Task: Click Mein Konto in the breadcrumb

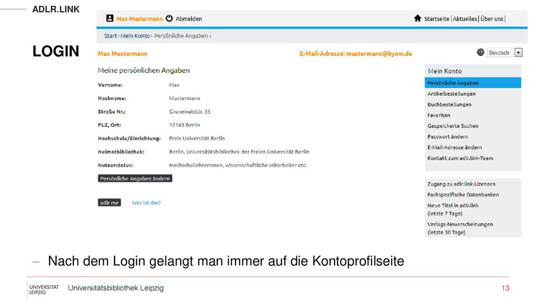Action: (135, 36)
